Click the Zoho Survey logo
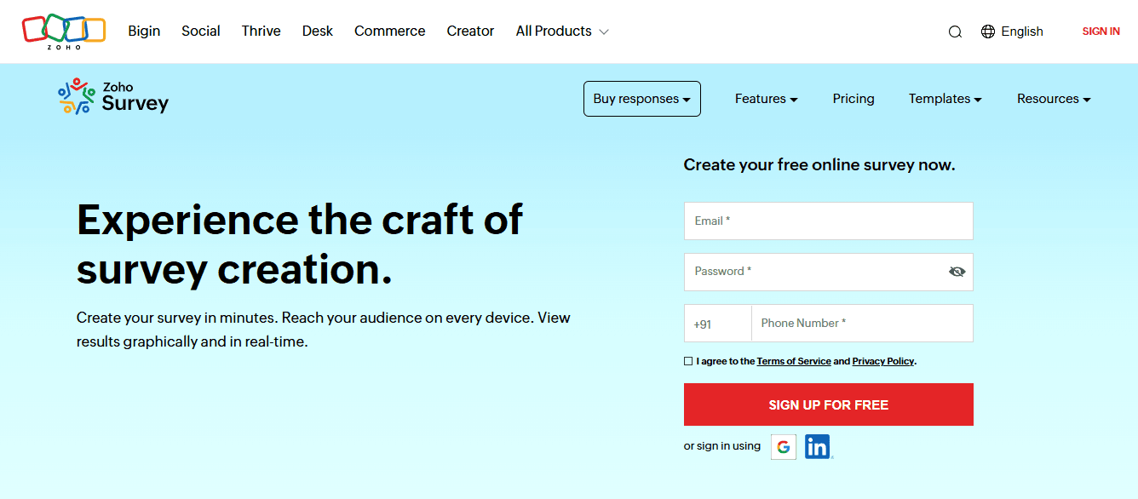The image size is (1138, 499). 113,97
